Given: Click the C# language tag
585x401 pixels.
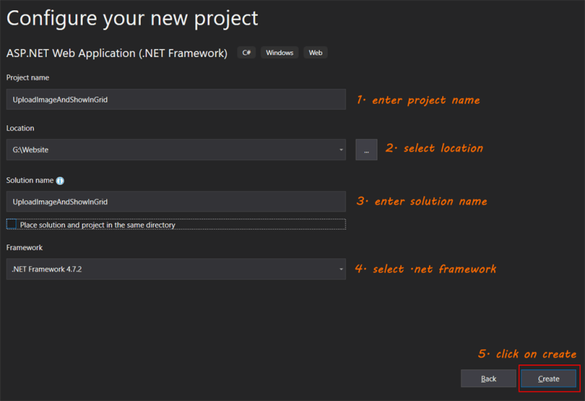Looking at the screenshot, I should (246, 53).
